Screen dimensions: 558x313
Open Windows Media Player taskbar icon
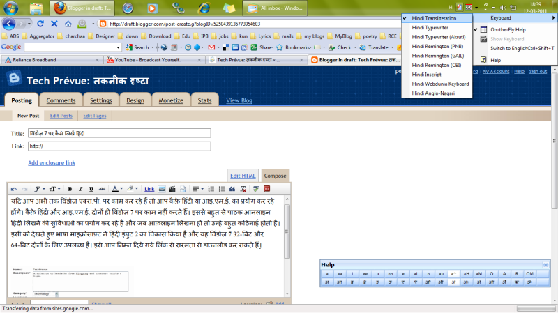pyautogui.click(x=152, y=8)
